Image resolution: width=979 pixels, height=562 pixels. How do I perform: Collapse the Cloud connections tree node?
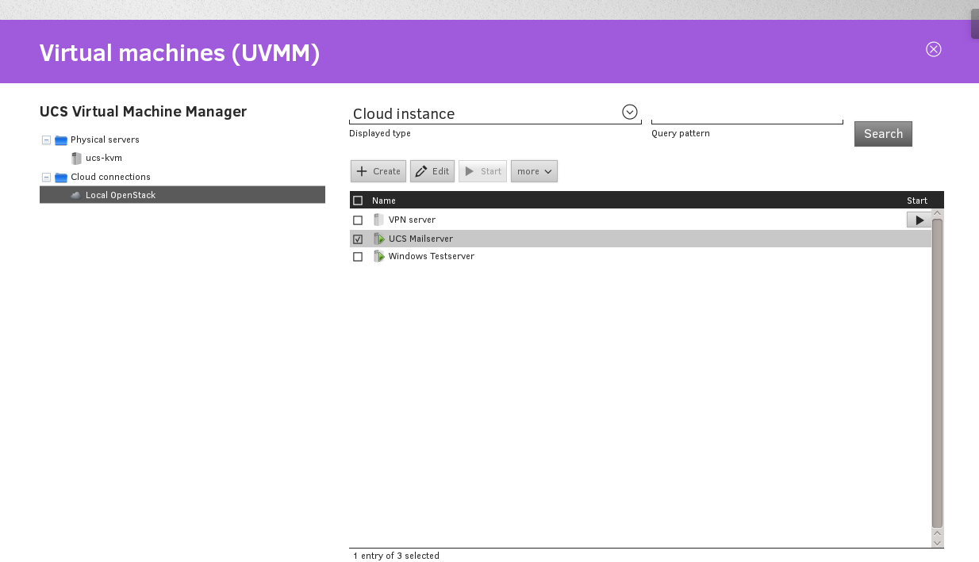click(46, 178)
